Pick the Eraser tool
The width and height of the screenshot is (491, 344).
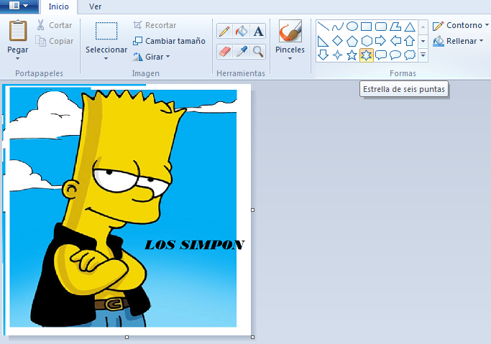pyautogui.click(x=224, y=51)
